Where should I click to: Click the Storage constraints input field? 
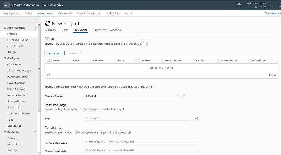coord(141,150)
